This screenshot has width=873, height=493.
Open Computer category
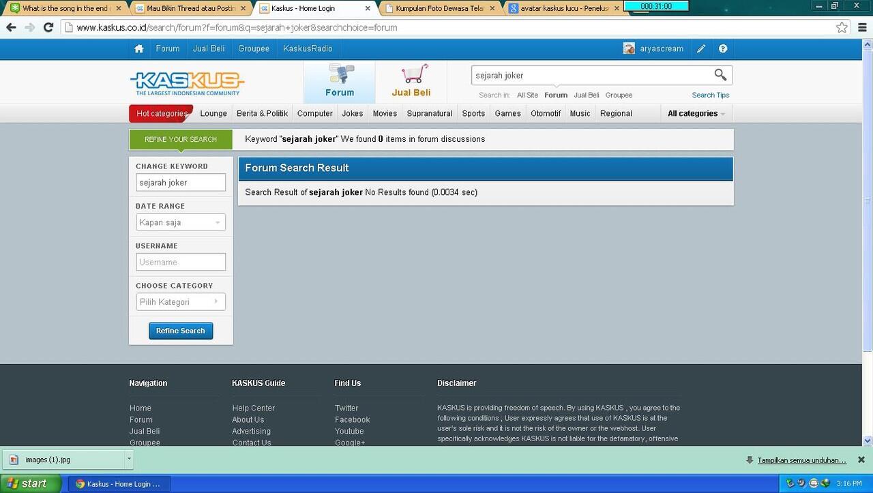click(x=315, y=114)
